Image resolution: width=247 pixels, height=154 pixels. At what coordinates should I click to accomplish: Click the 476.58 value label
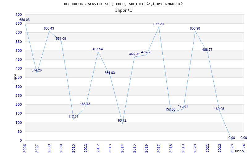coord(146,52)
